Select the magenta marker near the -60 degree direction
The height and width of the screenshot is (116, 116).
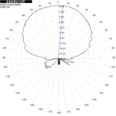[23, 36]
